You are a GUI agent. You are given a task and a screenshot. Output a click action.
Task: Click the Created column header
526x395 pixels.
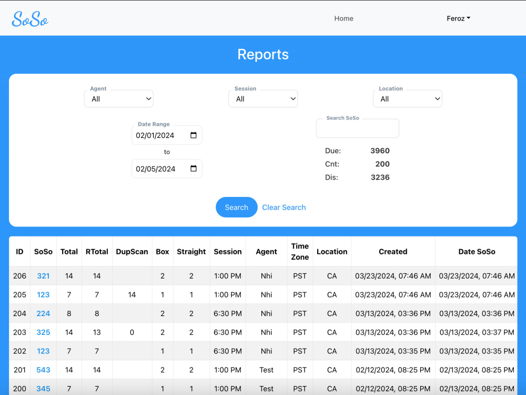393,252
